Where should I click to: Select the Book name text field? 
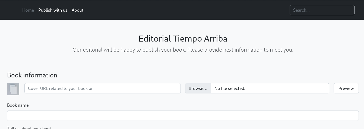click(x=183, y=116)
